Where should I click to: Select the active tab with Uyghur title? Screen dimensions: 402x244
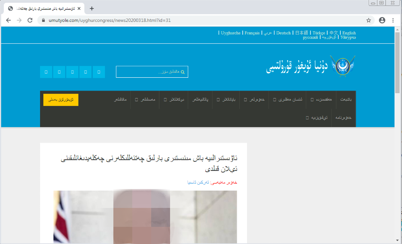pos(44,9)
